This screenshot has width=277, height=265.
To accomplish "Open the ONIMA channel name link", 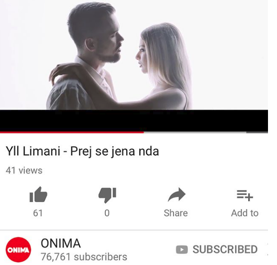I will point(61,243).
